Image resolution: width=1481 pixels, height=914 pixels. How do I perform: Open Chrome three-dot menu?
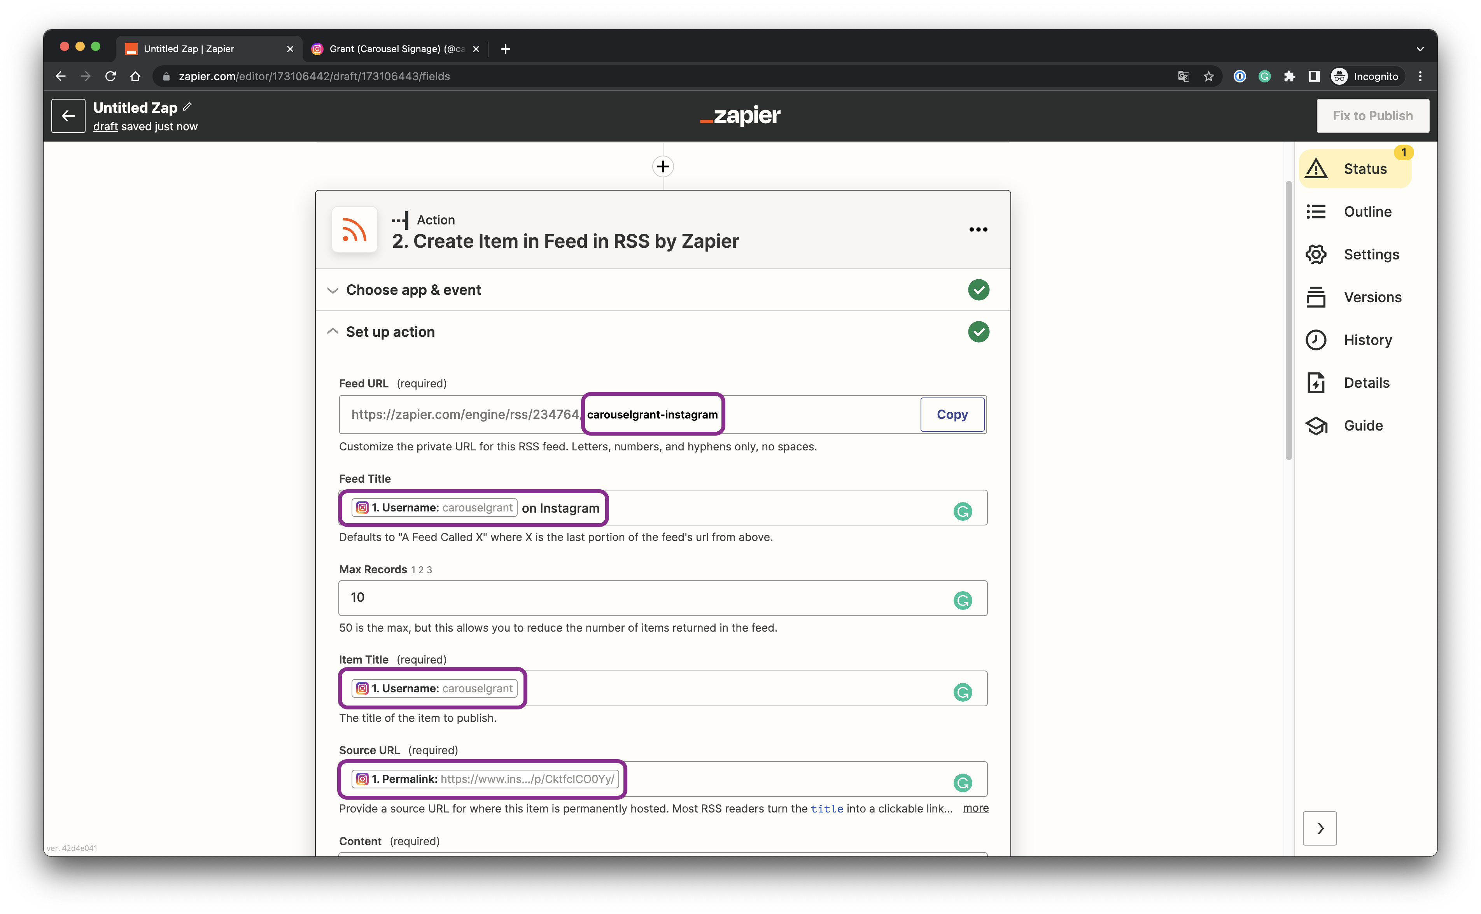point(1421,76)
